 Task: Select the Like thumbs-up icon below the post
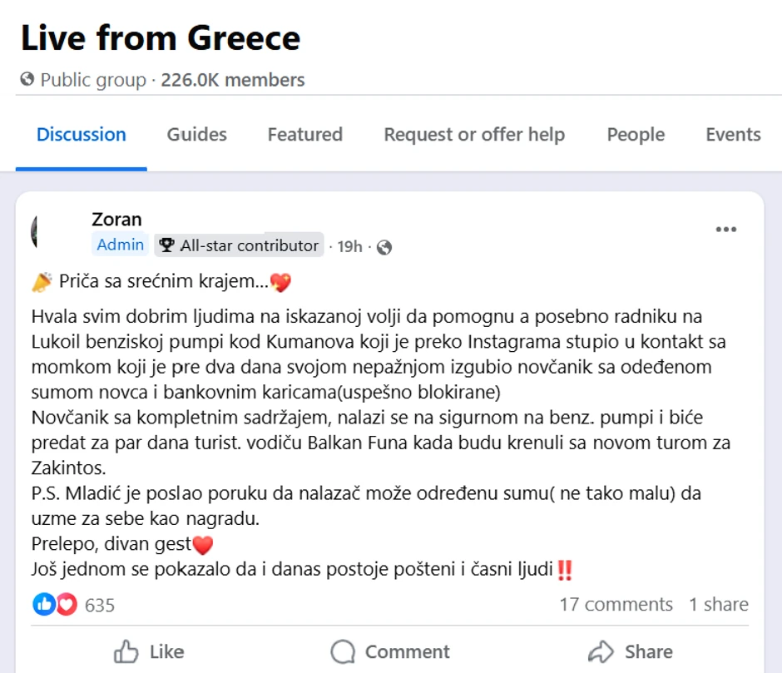127,651
